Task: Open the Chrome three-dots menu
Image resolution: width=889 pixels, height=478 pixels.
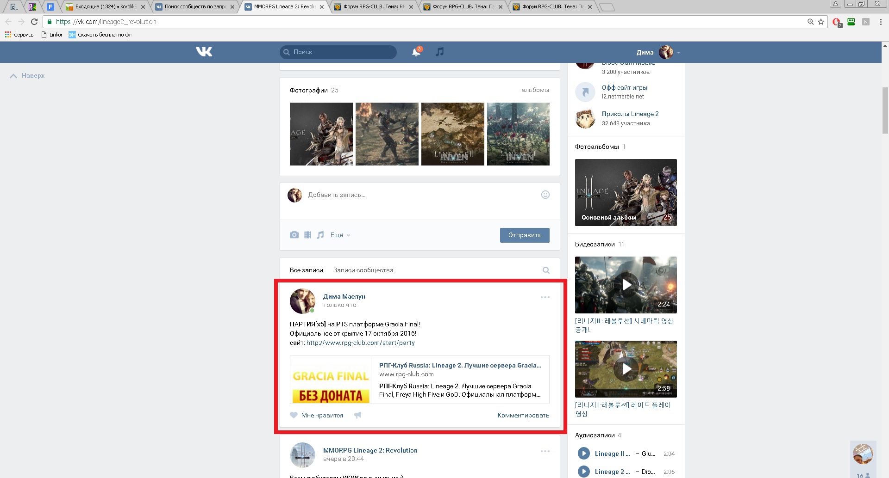Action: 881,22
